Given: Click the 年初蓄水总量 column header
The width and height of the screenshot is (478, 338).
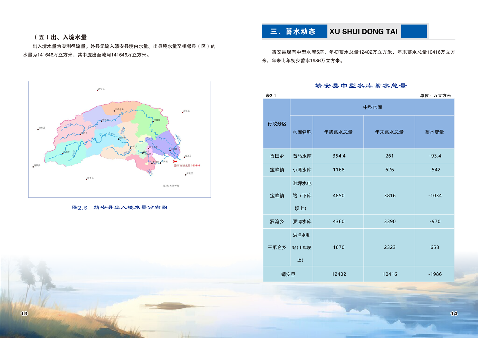Looking at the screenshot, I should point(338,132).
